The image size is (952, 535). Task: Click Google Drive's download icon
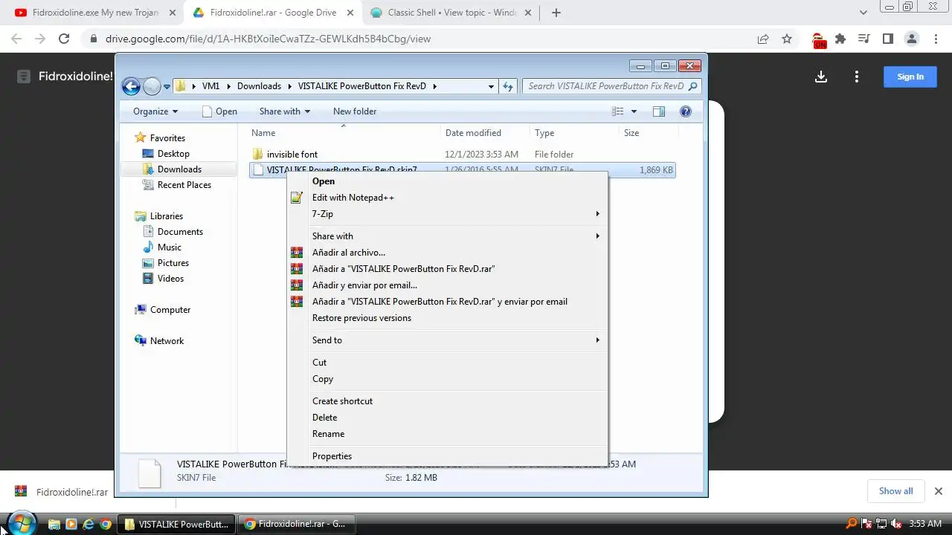tap(821, 77)
